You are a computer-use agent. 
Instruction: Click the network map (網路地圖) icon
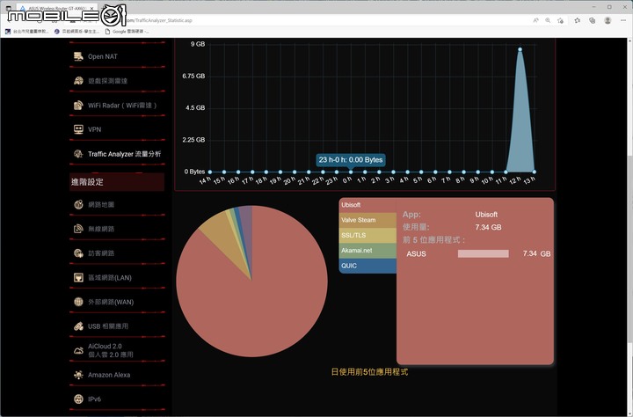pos(78,204)
